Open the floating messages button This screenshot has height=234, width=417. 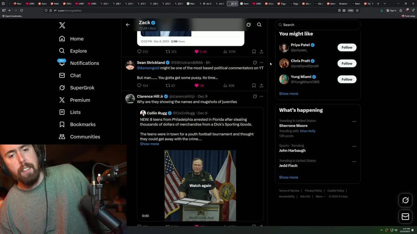pos(405,217)
